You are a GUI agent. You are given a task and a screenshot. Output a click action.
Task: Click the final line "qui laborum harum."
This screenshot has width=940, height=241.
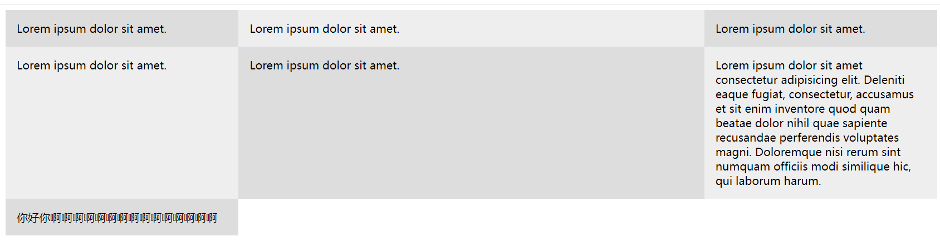coord(768,181)
